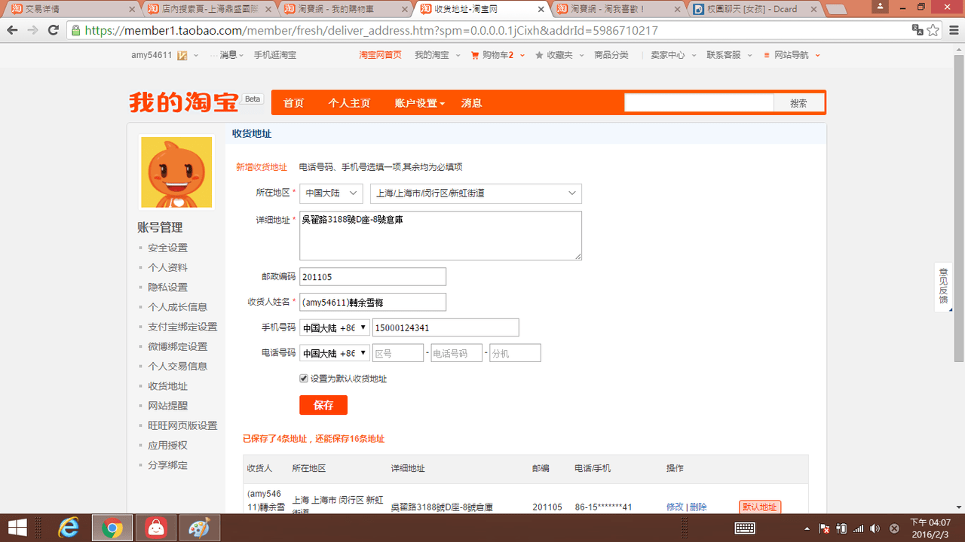
Task: Click the network signal tray icon
Action: [859, 528]
